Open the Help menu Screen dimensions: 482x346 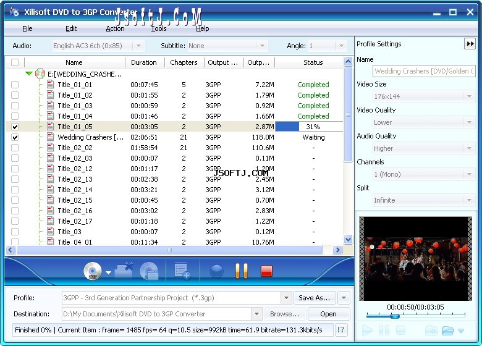pyautogui.click(x=203, y=28)
